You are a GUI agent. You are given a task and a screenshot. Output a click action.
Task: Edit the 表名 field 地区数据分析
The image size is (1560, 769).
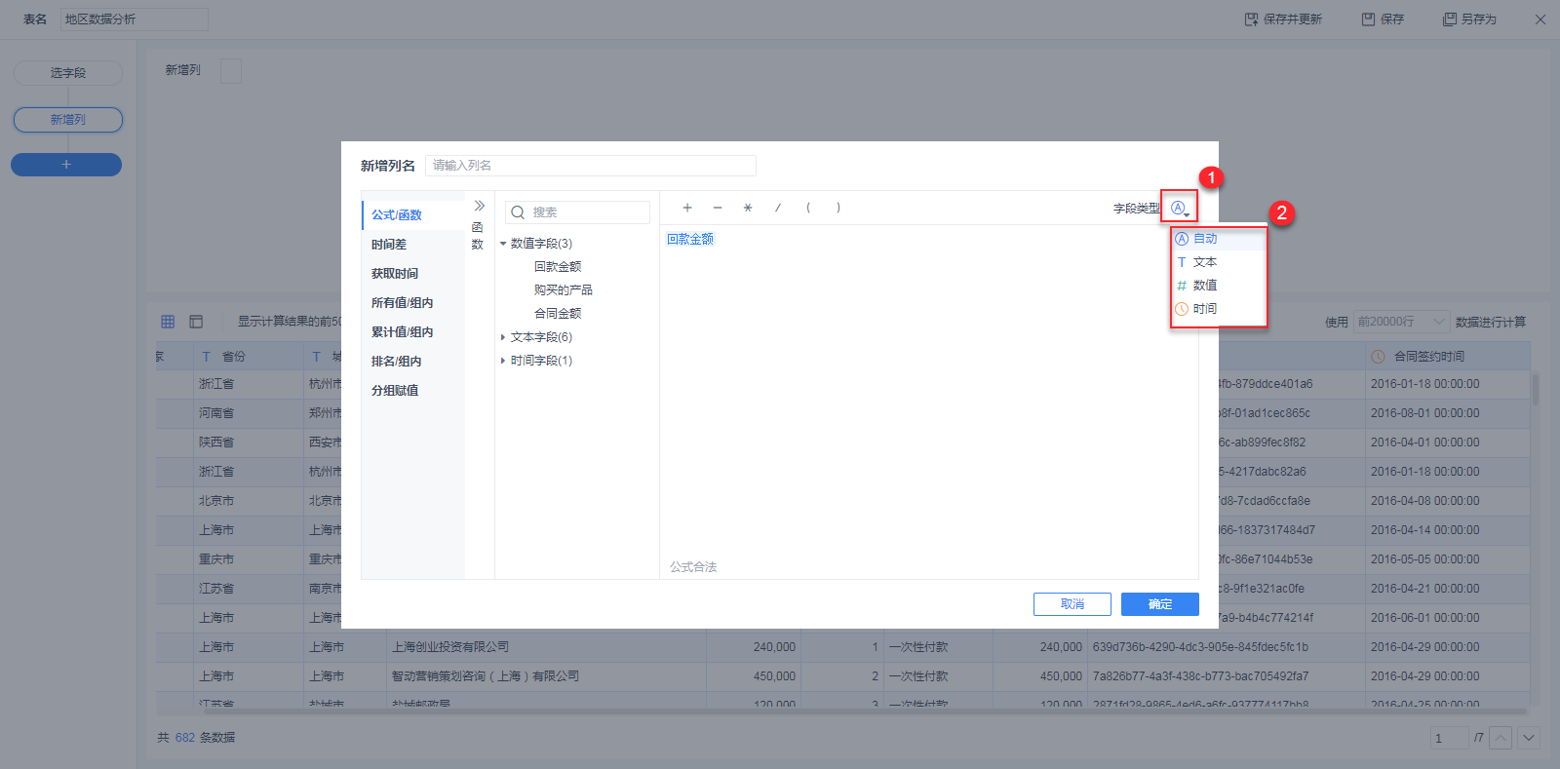click(135, 19)
